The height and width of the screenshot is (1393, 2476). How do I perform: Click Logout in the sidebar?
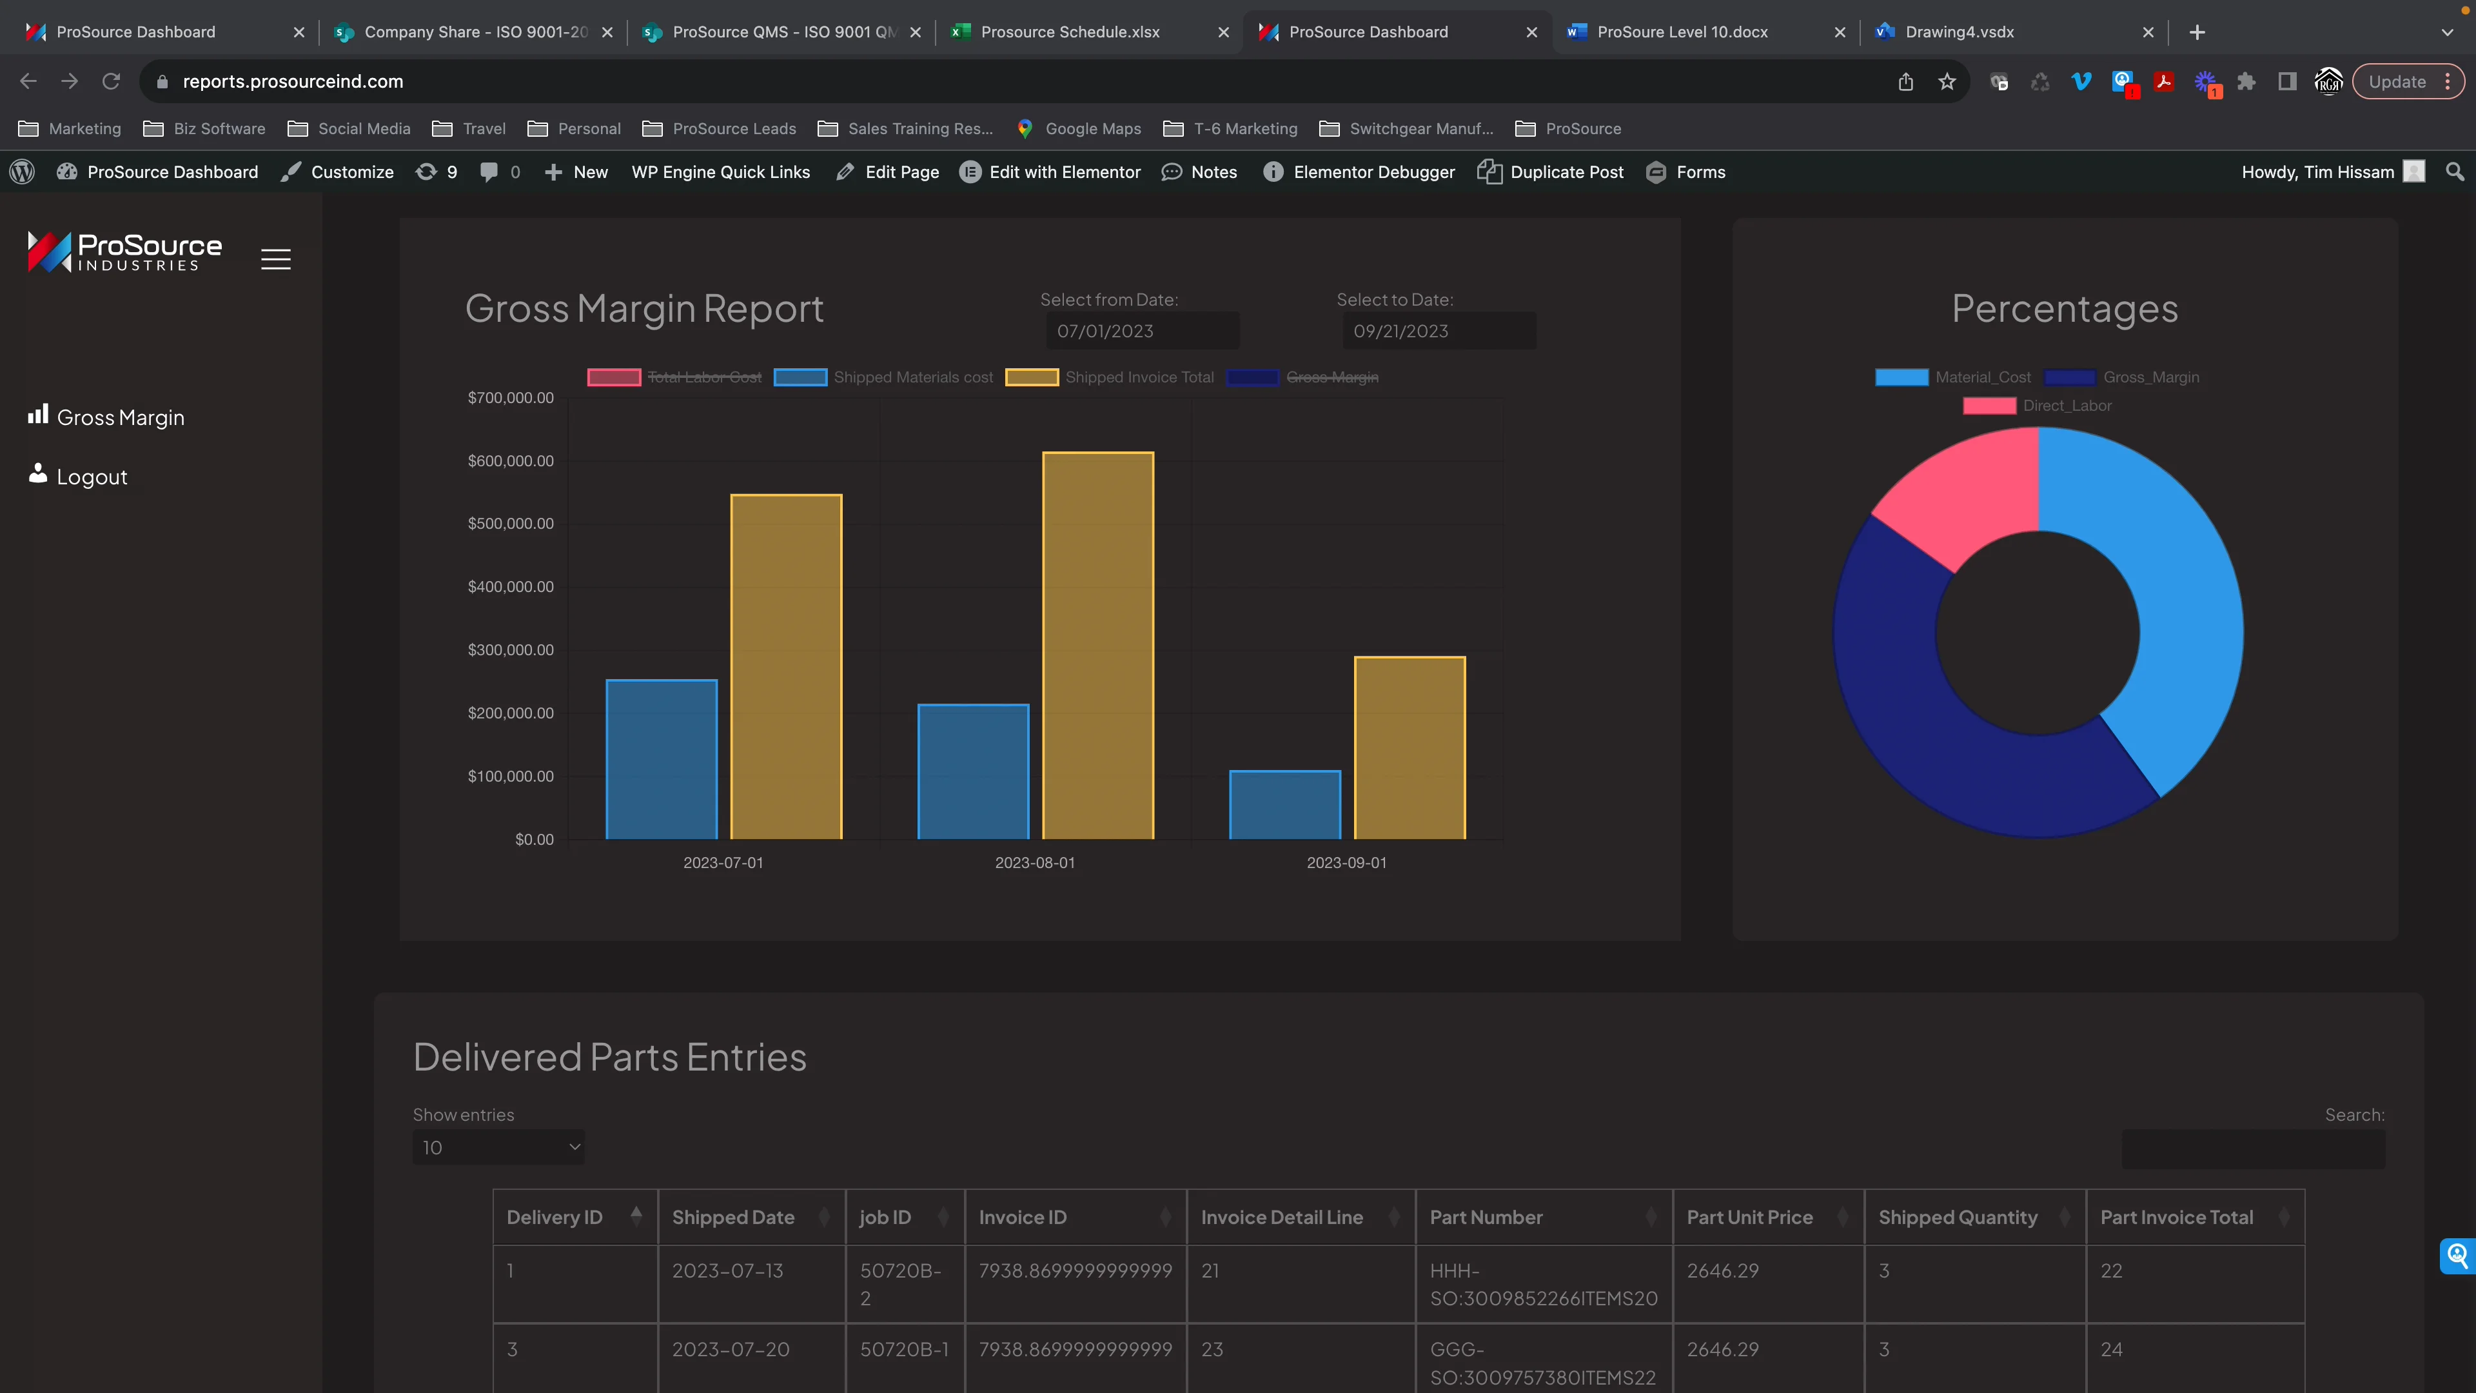tap(78, 476)
